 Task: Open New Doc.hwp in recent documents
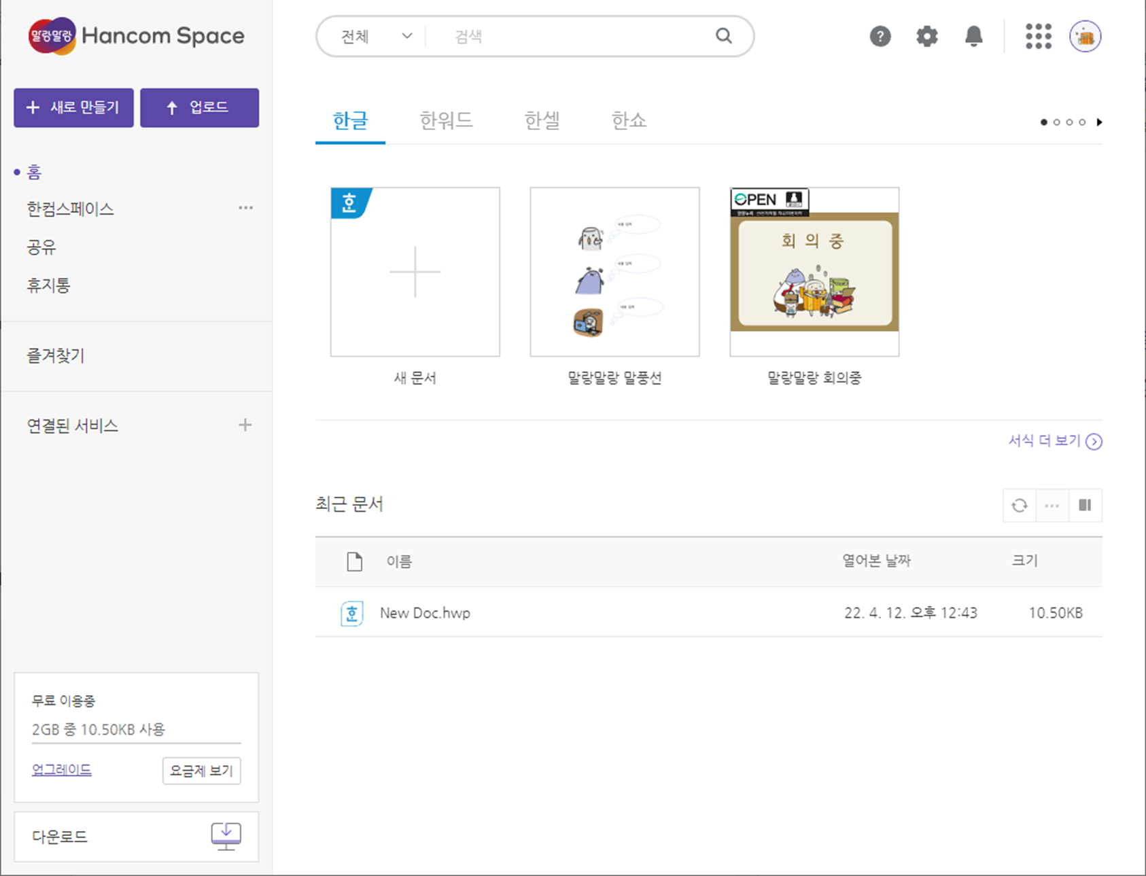pos(425,613)
